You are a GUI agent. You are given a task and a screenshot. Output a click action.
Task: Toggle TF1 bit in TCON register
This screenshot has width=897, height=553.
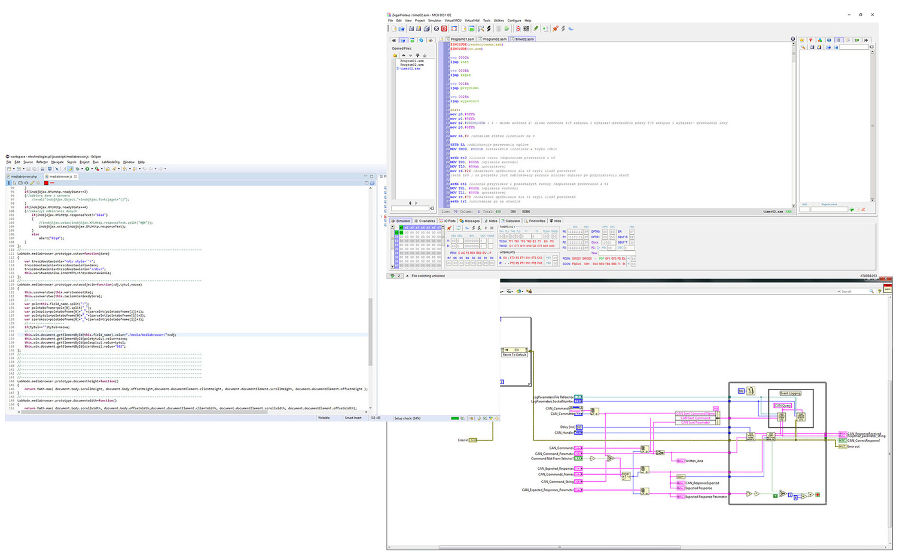(511, 241)
